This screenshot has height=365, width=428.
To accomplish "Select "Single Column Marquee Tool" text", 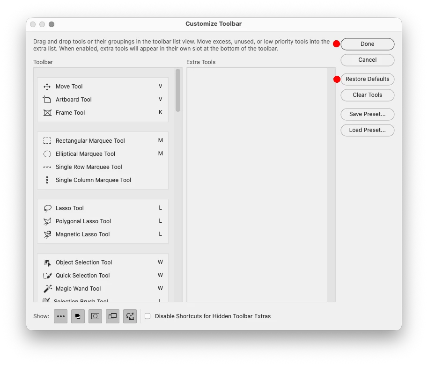I will (x=93, y=180).
